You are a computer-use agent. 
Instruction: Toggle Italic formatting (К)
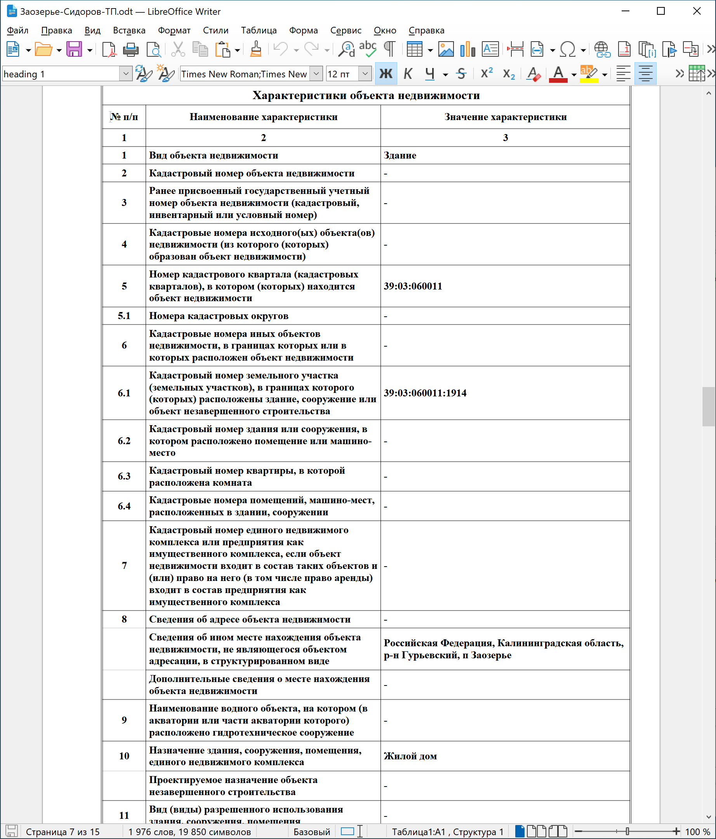tap(408, 74)
